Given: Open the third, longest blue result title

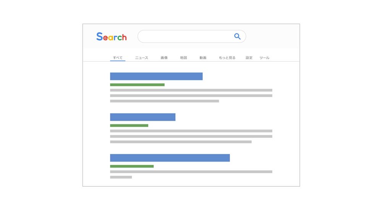Looking at the screenshot, I should 170,158.
